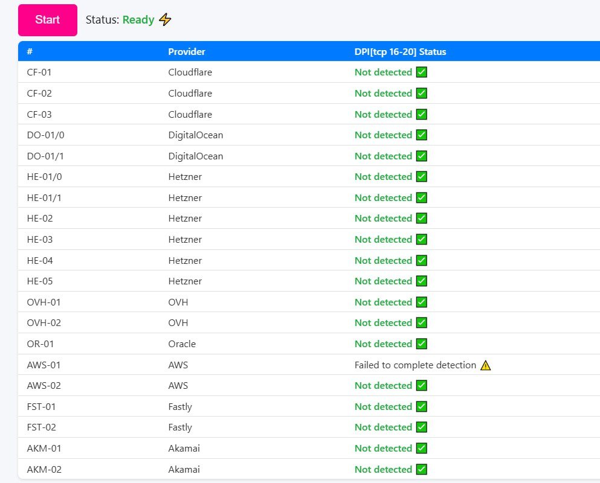Click the green checkmark icon for DO-01/0
The height and width of the screenshot is (483, 600).
(x=422, y=135)
